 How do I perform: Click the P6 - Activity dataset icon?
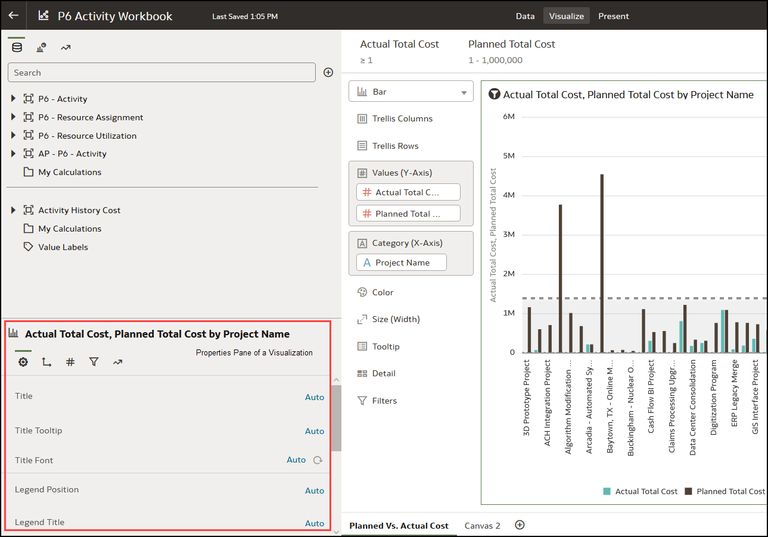coord(28,99)
